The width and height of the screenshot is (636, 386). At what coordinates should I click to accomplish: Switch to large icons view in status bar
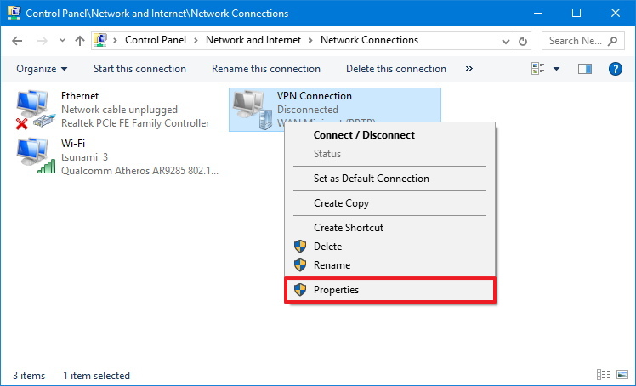tap(621, 375)
